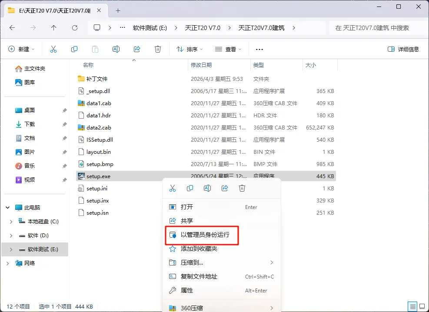
Task: Click chevron after 天正T20V7.0建筑 in address bar
Action: (x=294, y=28)
